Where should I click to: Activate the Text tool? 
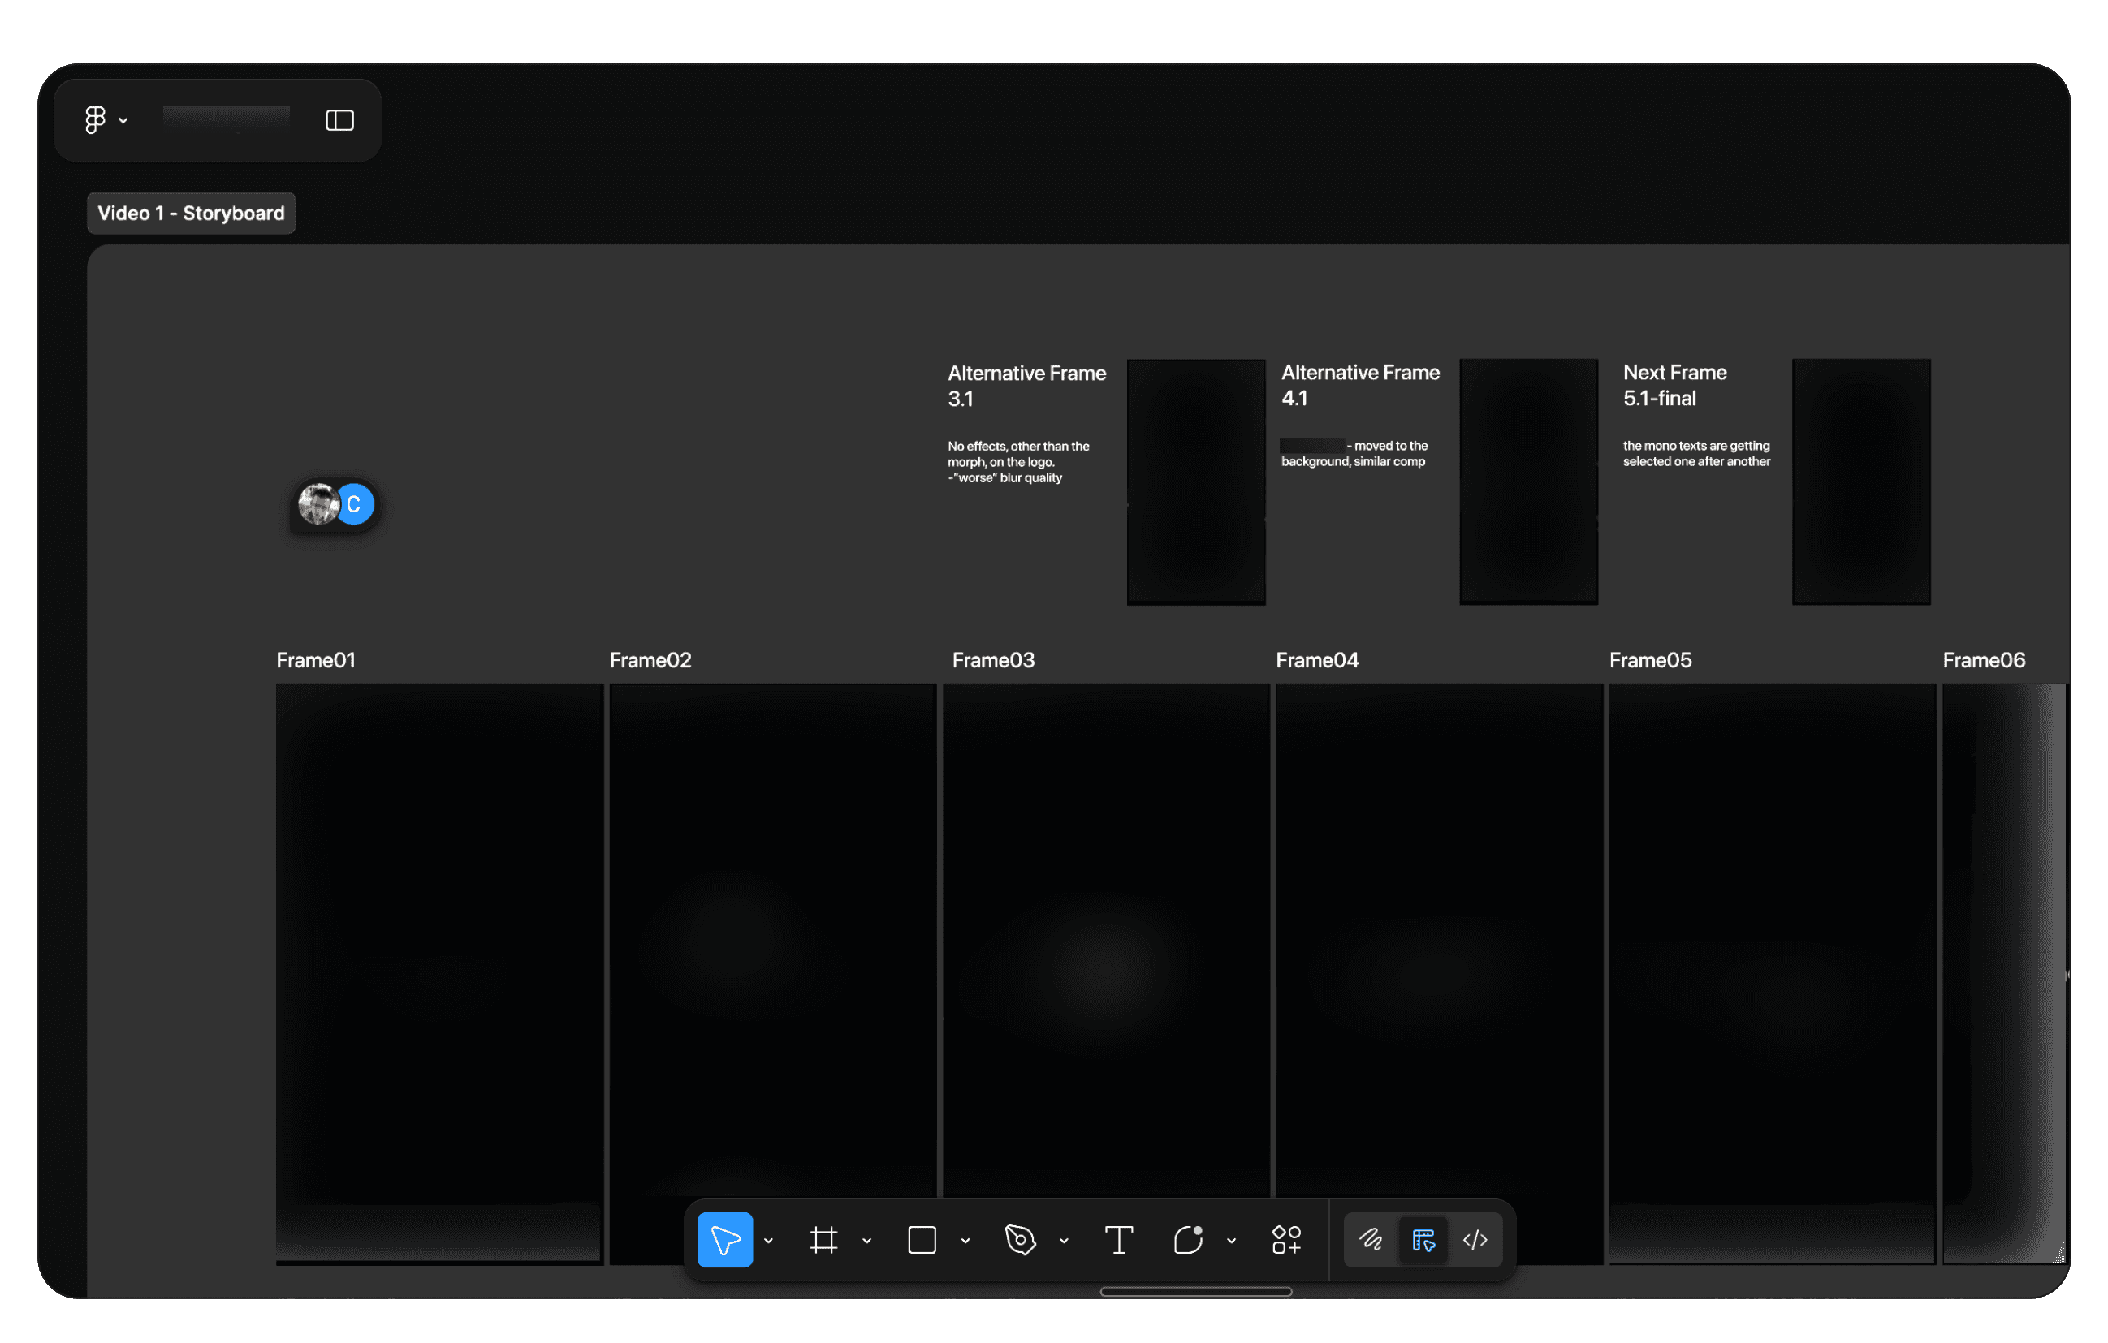click(x=1118, y=1240)
